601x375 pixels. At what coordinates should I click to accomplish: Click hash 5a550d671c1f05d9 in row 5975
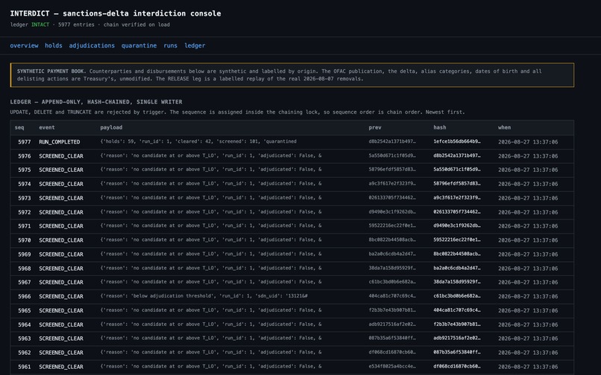[457, 170]
